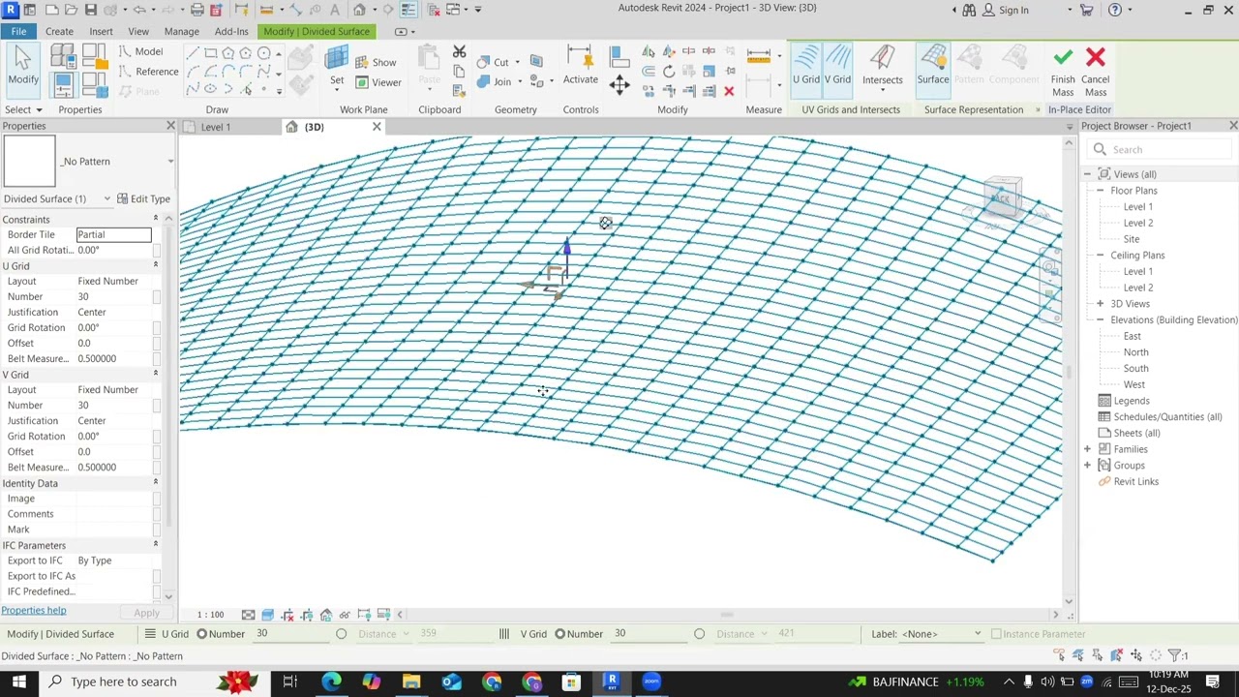Open the Label None dropdown
The image size is (1239, 697).
942,634
